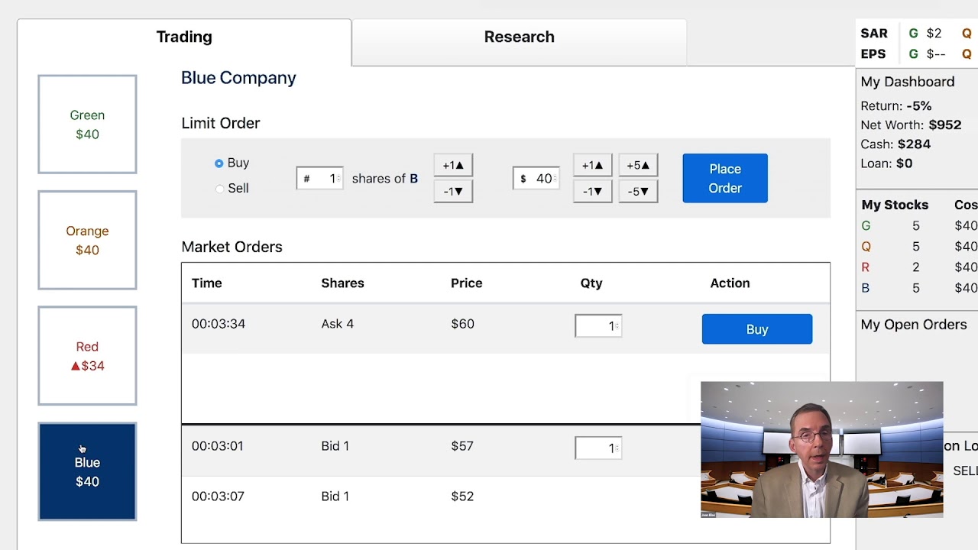
Task: Click the Shares column header
Action: pyautogui.click(x=342, y=283)
